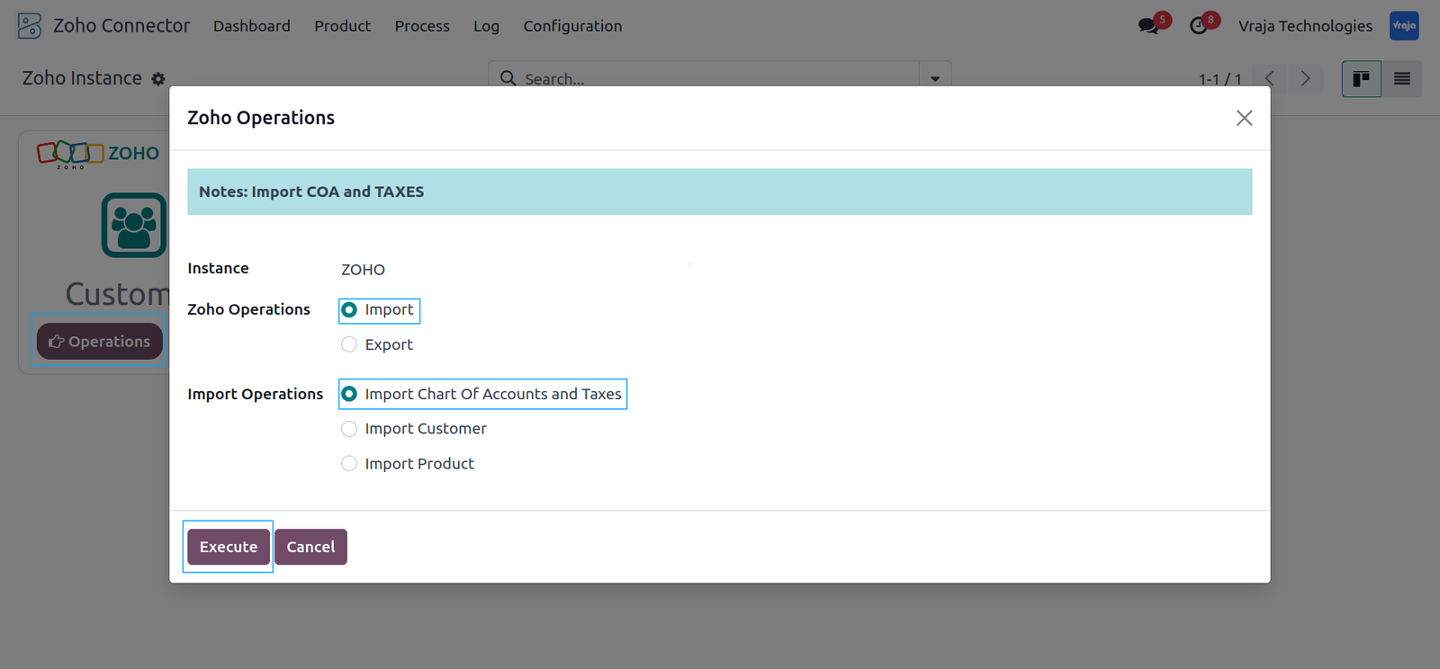The height and width of the screenshot is (669, 1440).
Task: Select the Import Customer radio option
Action: pyautogui.click(x=349, y=429)
